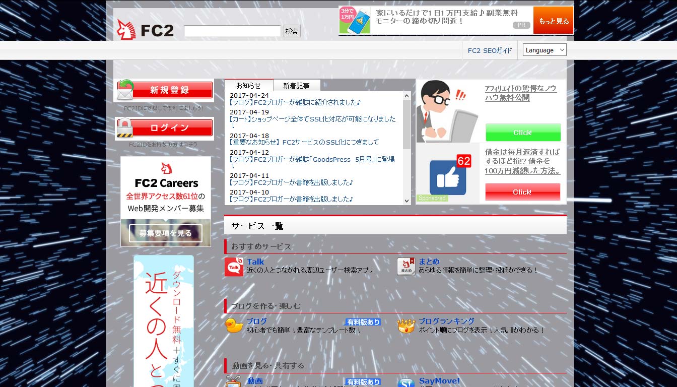Click the red 新規登録 button
677x387 pixels.
tap(165, 90)
